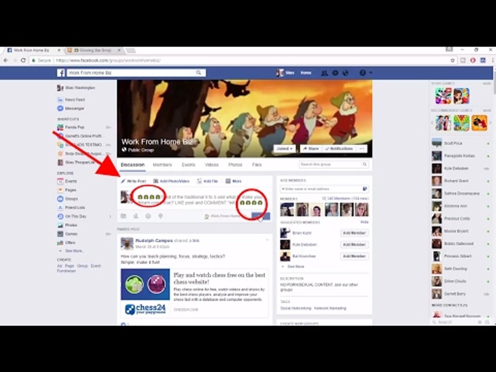Choose Add File in the composer
This screenshot has height=372, width=496.
point(208,181)
